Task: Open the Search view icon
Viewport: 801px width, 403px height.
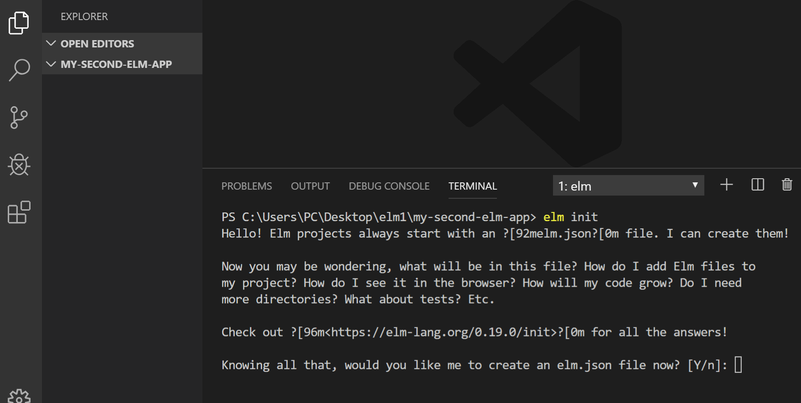Action: click(19, 70)
